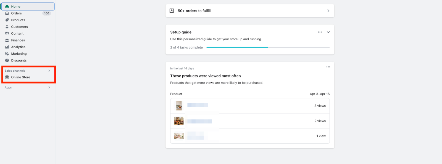
Task: Click the Discounts badge icon
Action: (7, 60)
